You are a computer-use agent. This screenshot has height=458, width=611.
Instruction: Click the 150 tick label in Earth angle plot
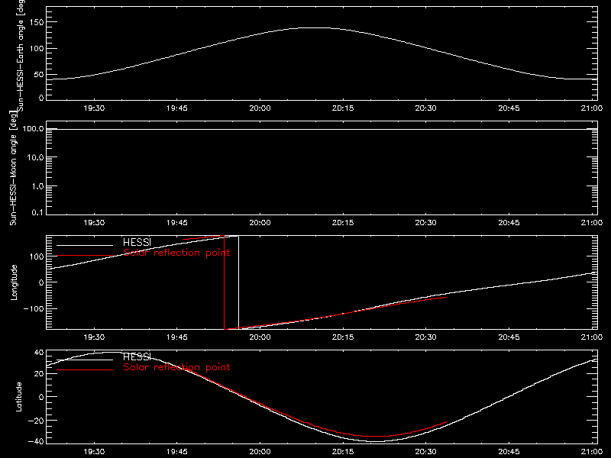coord(37,23)
